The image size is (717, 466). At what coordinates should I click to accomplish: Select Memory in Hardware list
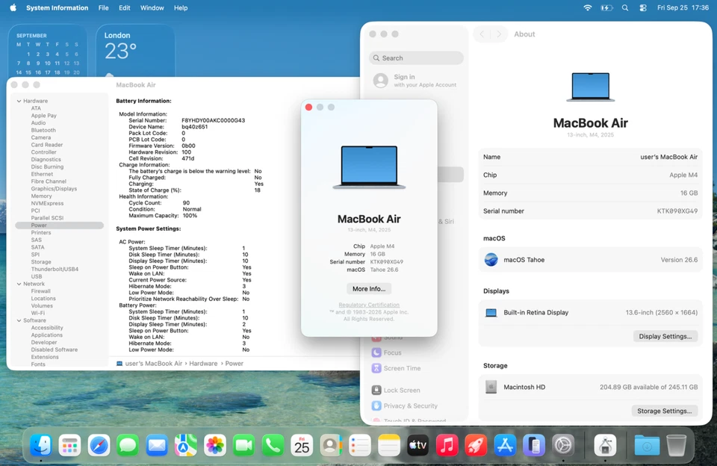pyautogui.click(x=41, y=196)
